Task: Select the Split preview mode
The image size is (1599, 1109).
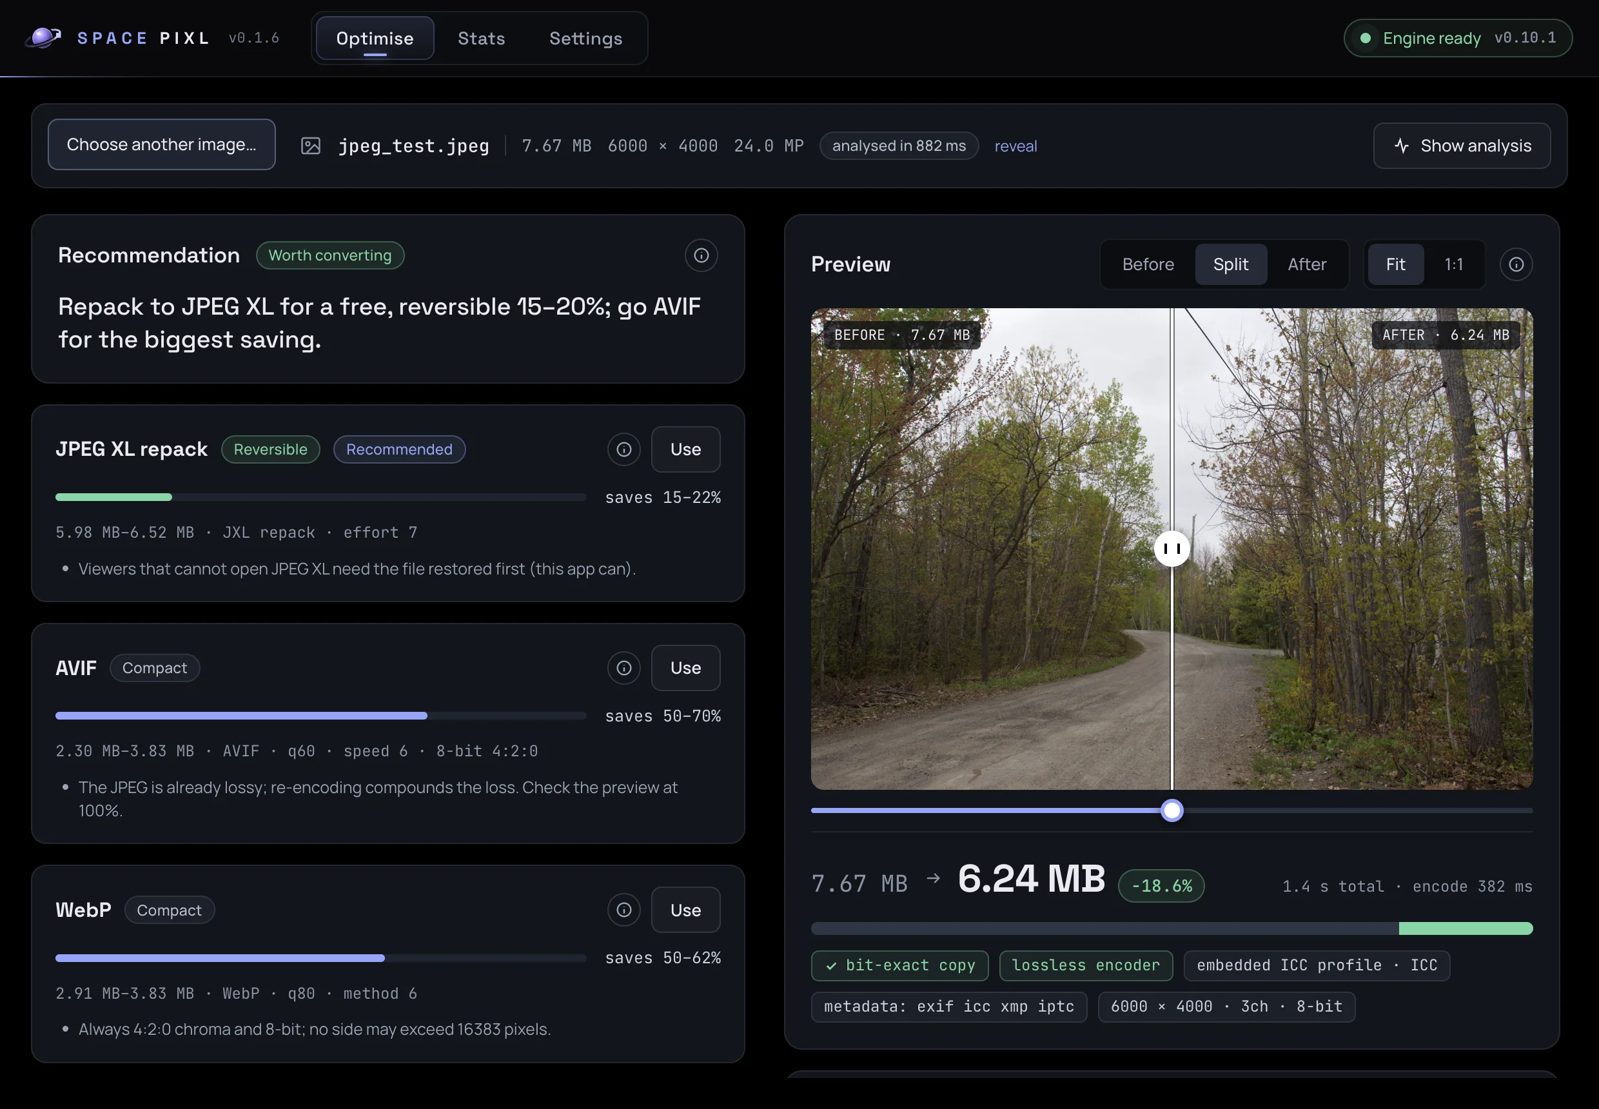Action: (x=1231, y=265)
